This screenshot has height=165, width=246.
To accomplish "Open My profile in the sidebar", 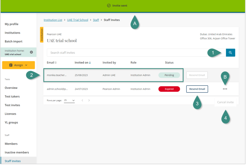I will [11, 24].
